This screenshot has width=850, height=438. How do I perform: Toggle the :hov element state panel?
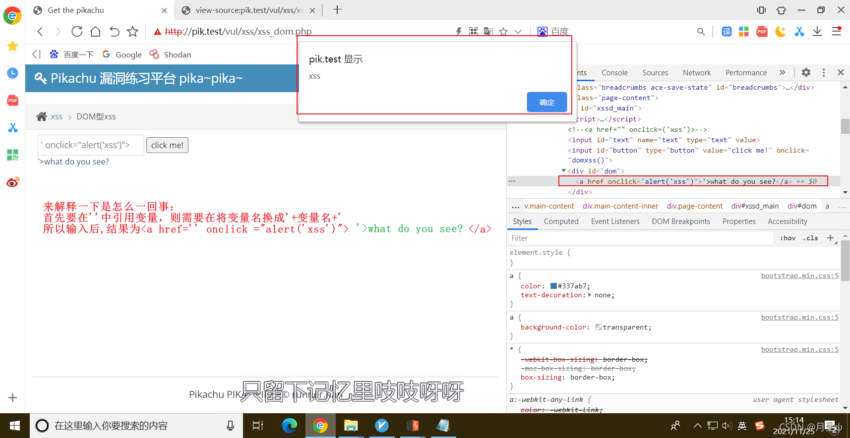[788, 238]
